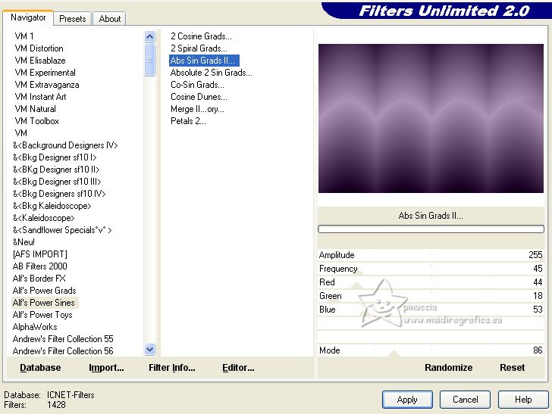Select the &<Bkg Designer sf10 III> category
The image size is (552, 414).
(57, 182)
